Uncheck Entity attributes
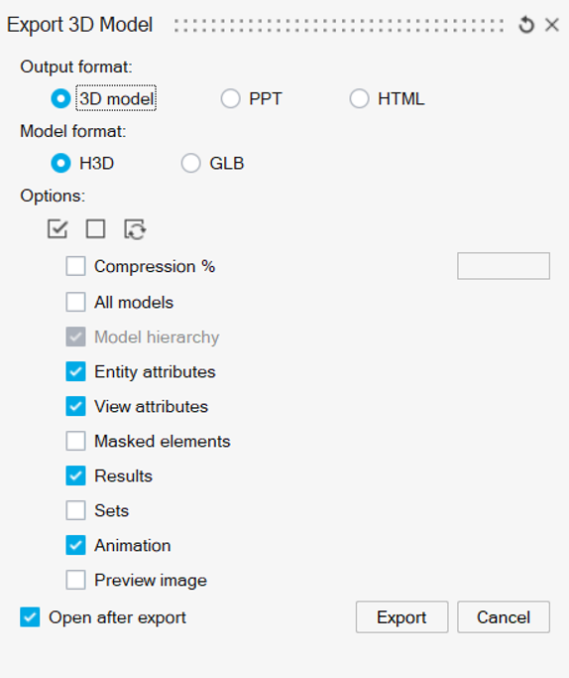This screenshot has width=569, height=678. (75, 371)
